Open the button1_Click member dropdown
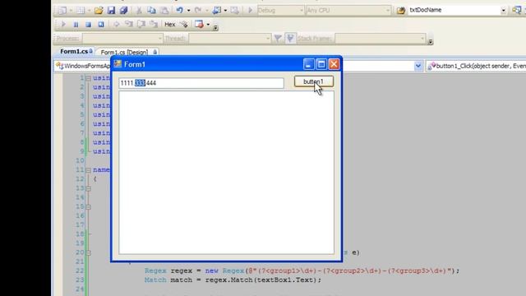 coord(476,66)
